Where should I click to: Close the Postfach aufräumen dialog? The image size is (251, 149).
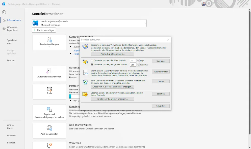(168, 40)
